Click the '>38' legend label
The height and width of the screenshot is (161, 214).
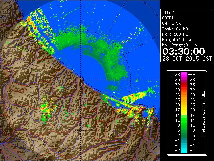tap(176, 75)
